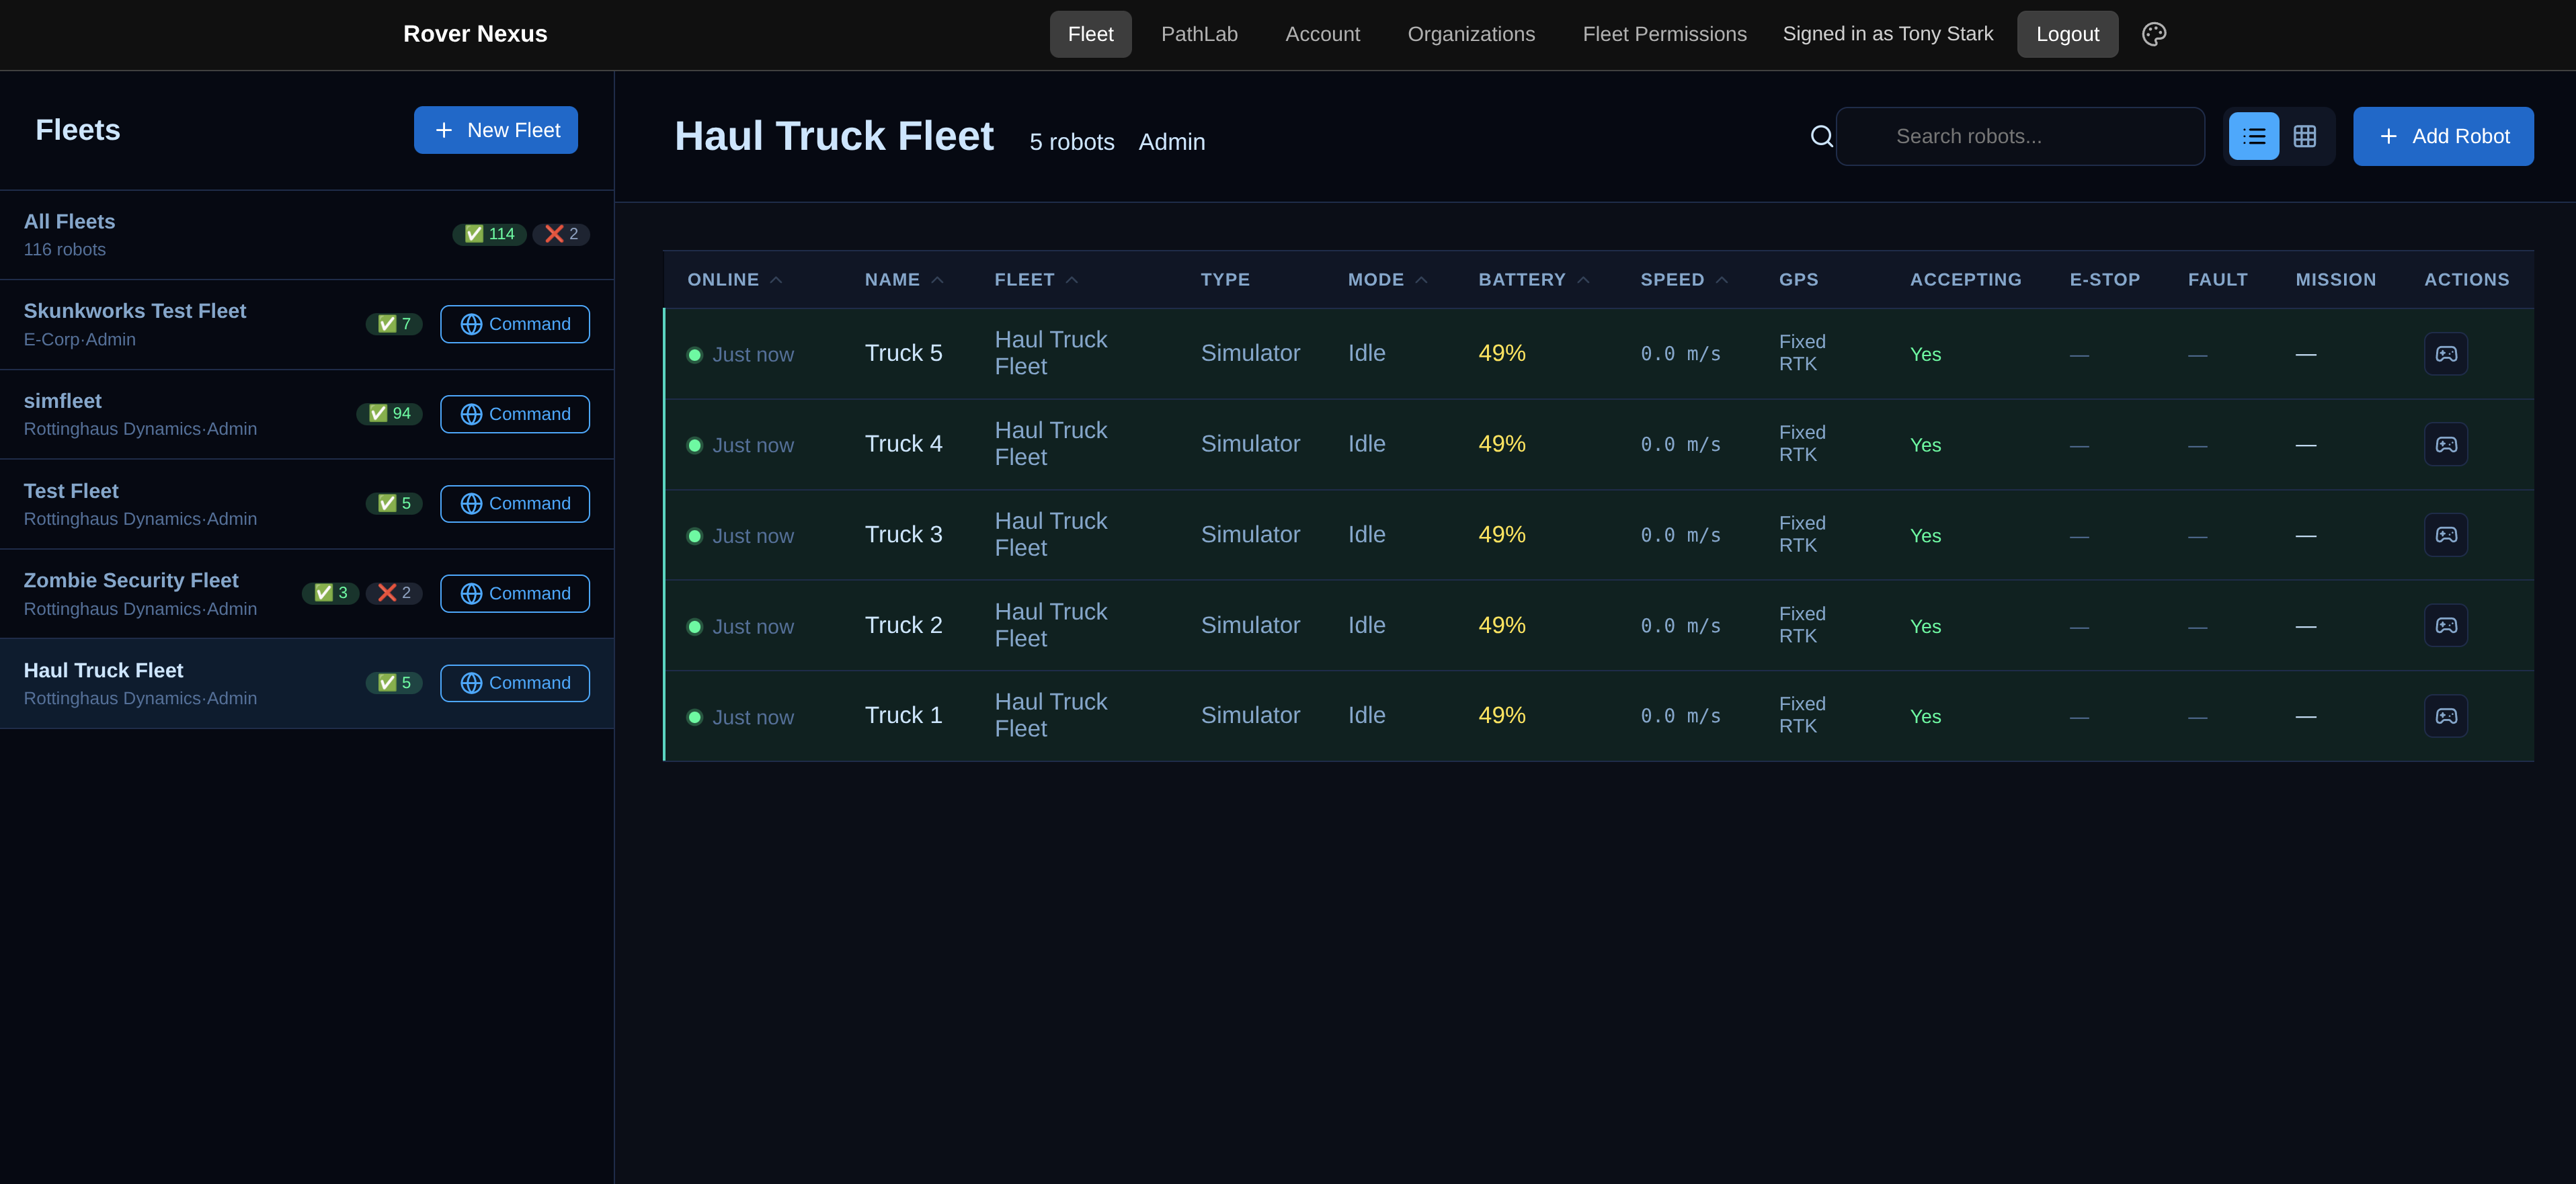Click Truck 5 name cell

pos(903,353)
